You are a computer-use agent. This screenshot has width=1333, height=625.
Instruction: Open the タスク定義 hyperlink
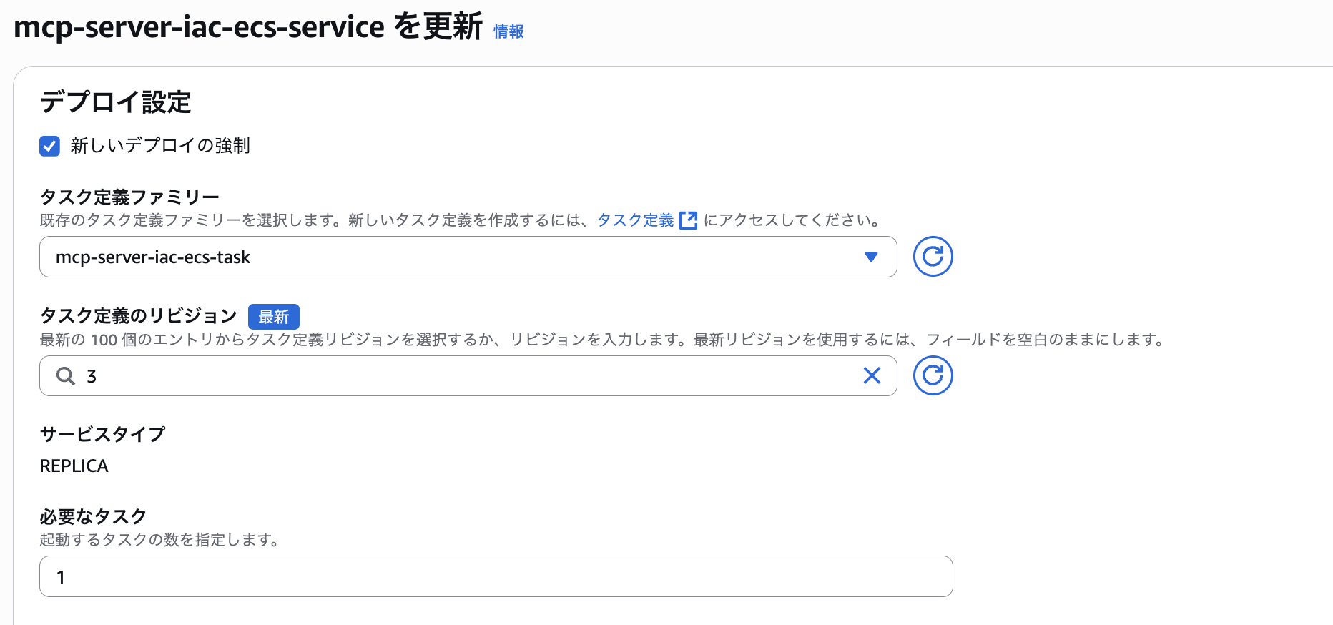click(635, 220)
